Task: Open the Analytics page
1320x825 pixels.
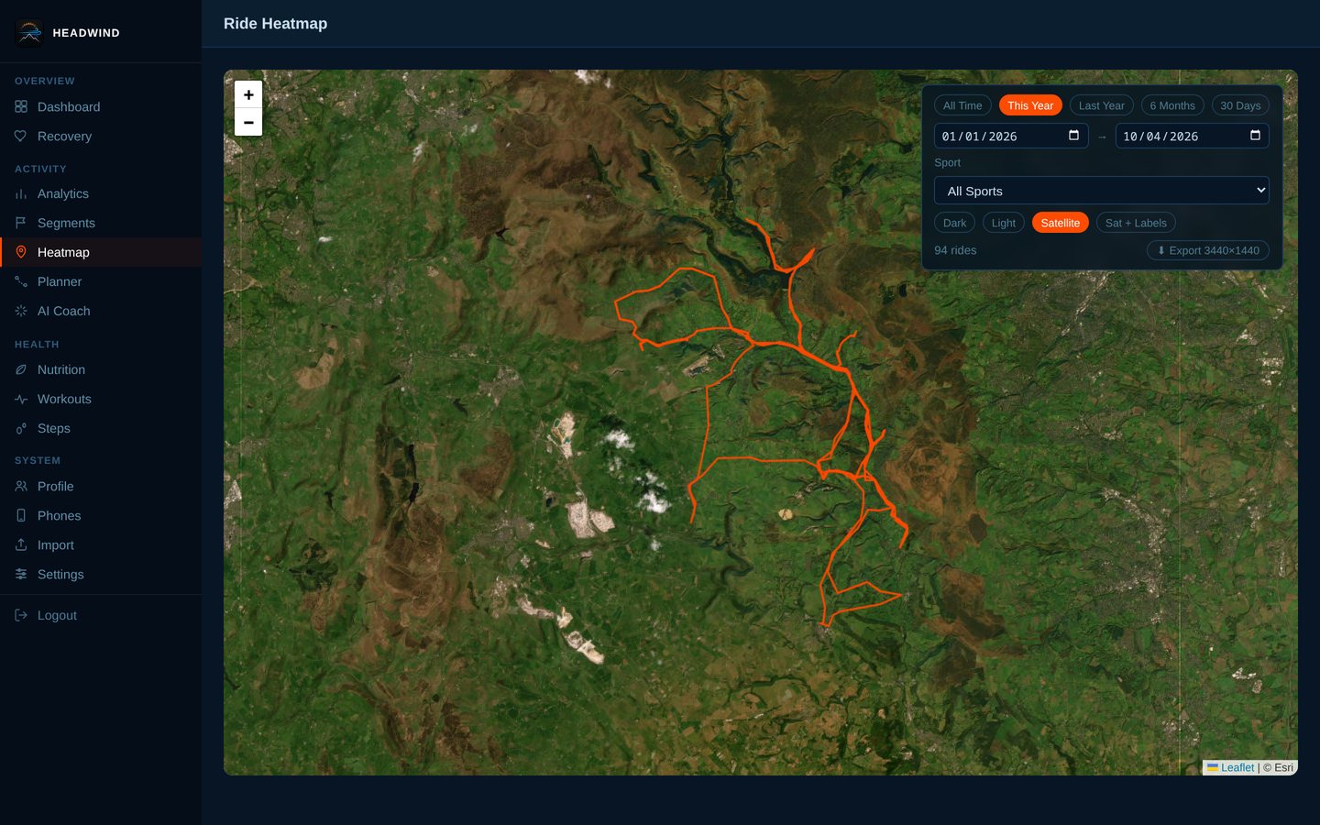Action: 101,194
